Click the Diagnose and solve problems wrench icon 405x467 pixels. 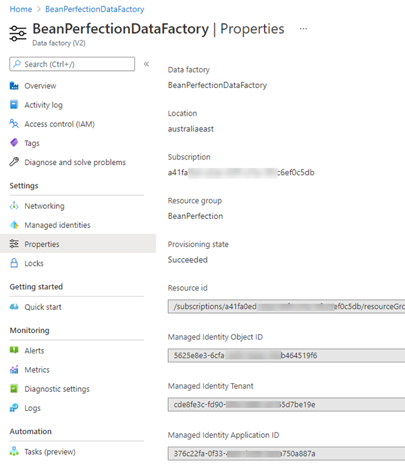pos(14,162)
